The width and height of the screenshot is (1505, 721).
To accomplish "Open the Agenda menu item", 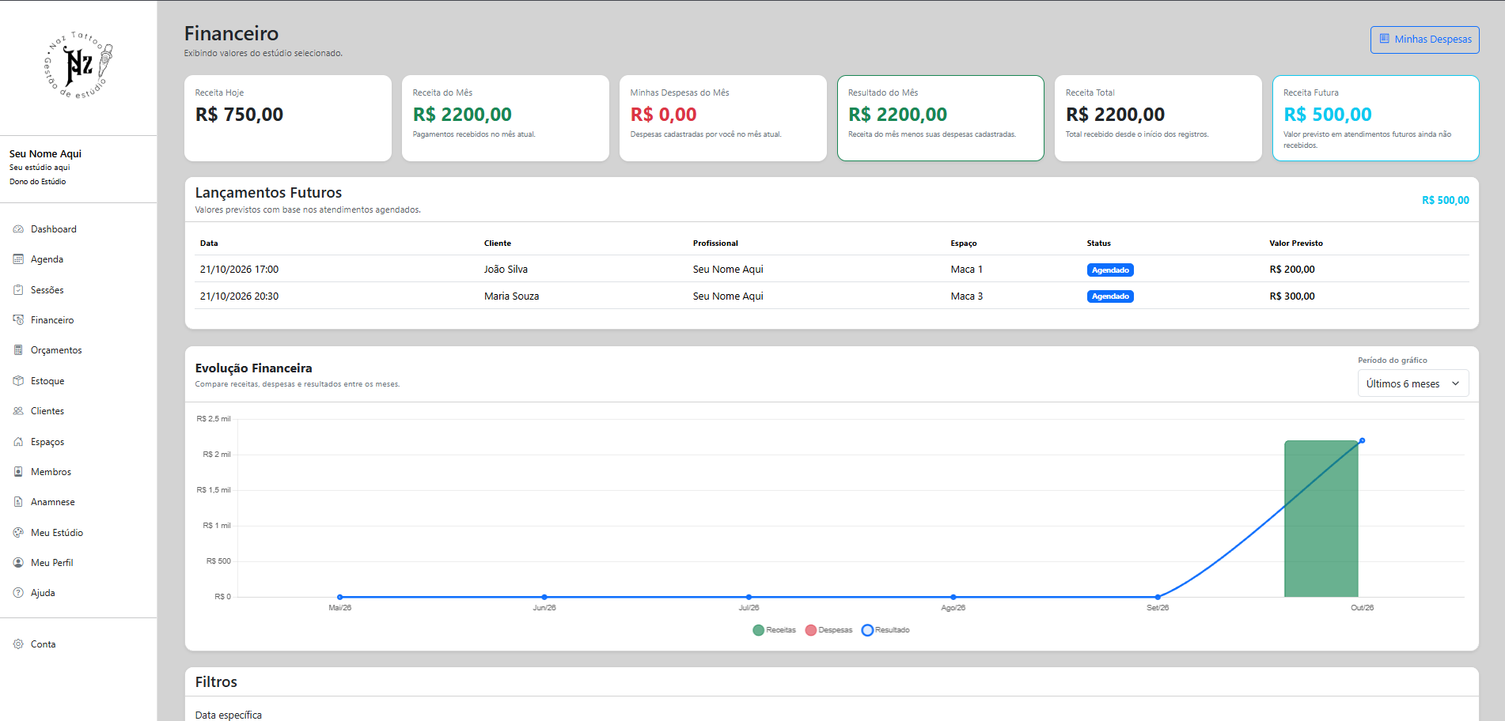I will tap(47, 259).
